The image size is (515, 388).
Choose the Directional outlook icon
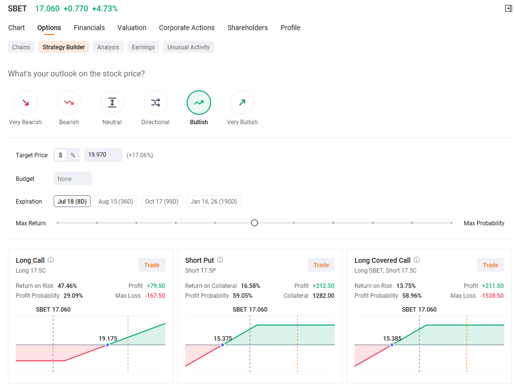coord(156,103)
